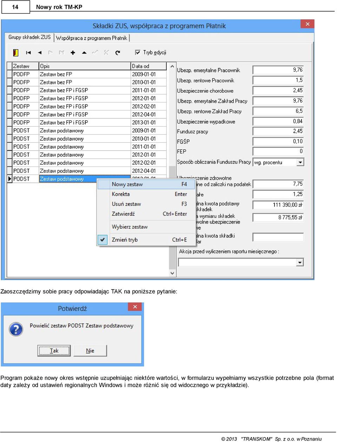Select PODFP row dated 2009-01-01

point(87,74)
